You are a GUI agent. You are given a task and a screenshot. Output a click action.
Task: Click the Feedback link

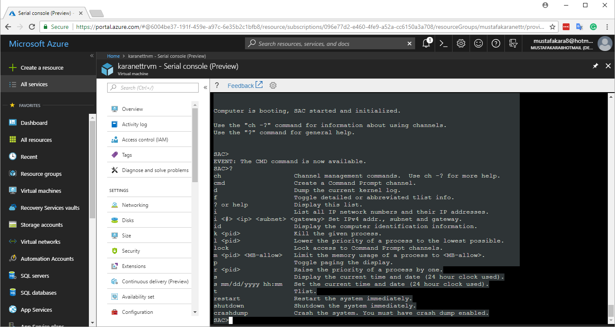click(x=245, y=85)
